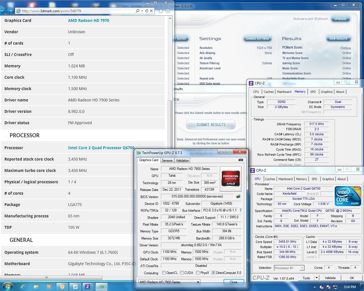
Task: Click the Bus Interface question mark in GPU-Z
Action: click(x=241, y=211)
